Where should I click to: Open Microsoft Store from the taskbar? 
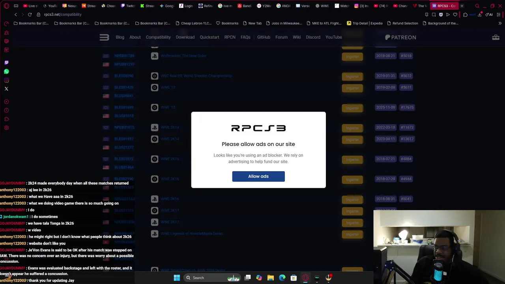[x=294, y=278]
